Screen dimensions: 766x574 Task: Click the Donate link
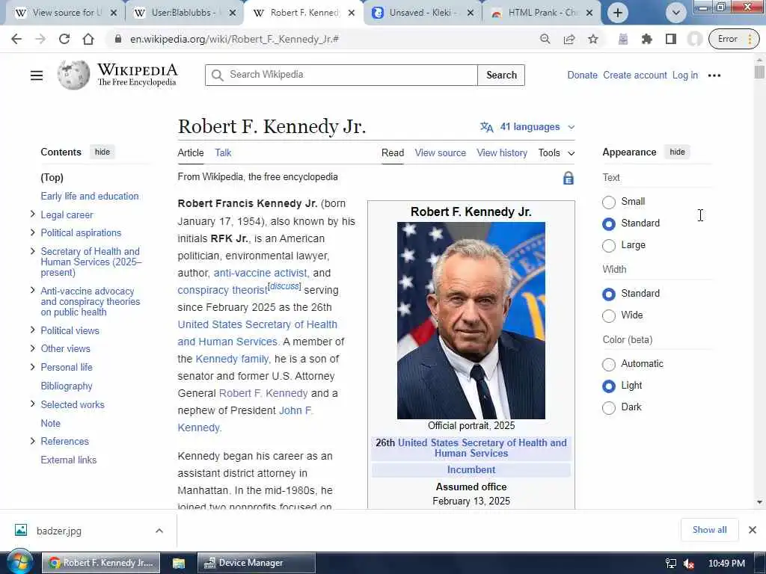point(582,75)
